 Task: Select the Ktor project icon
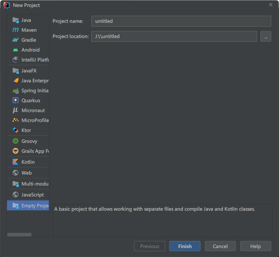16,130
